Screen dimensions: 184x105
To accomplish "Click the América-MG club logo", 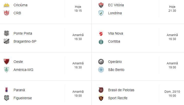I will pos(7,70).
